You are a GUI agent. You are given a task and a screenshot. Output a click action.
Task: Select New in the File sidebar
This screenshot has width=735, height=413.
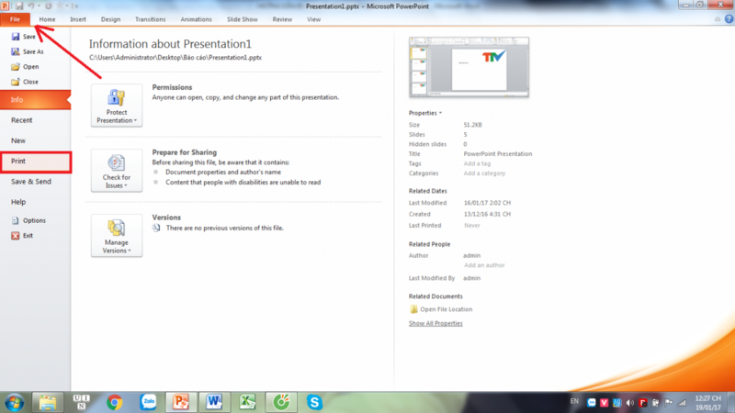(x=35, y=140)
